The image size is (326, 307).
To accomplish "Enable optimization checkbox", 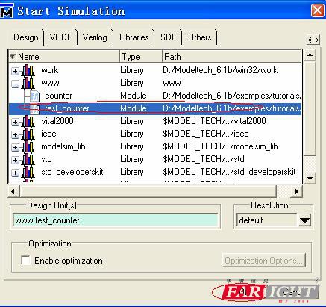I will pyautogui.click(x=25, y=261).
